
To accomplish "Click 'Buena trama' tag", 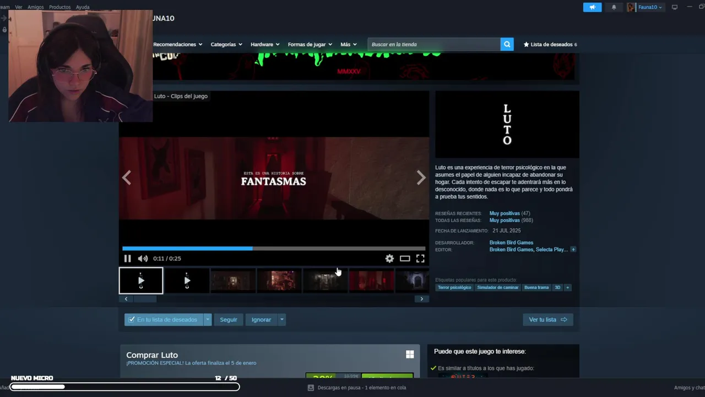I will (536, 287).
